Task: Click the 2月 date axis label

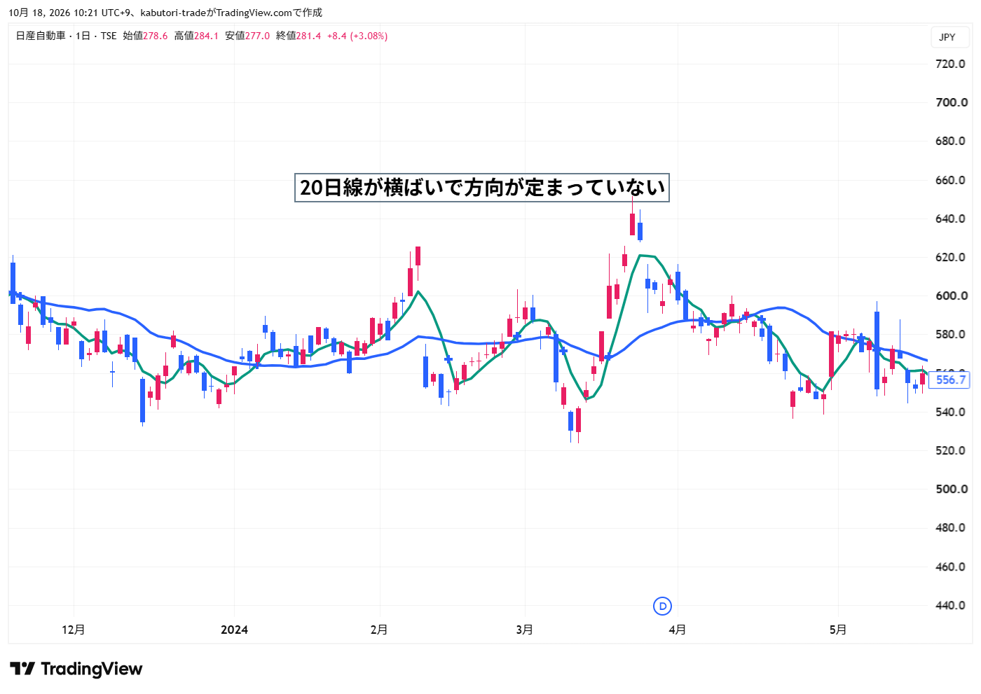Action: click(379, 630)
